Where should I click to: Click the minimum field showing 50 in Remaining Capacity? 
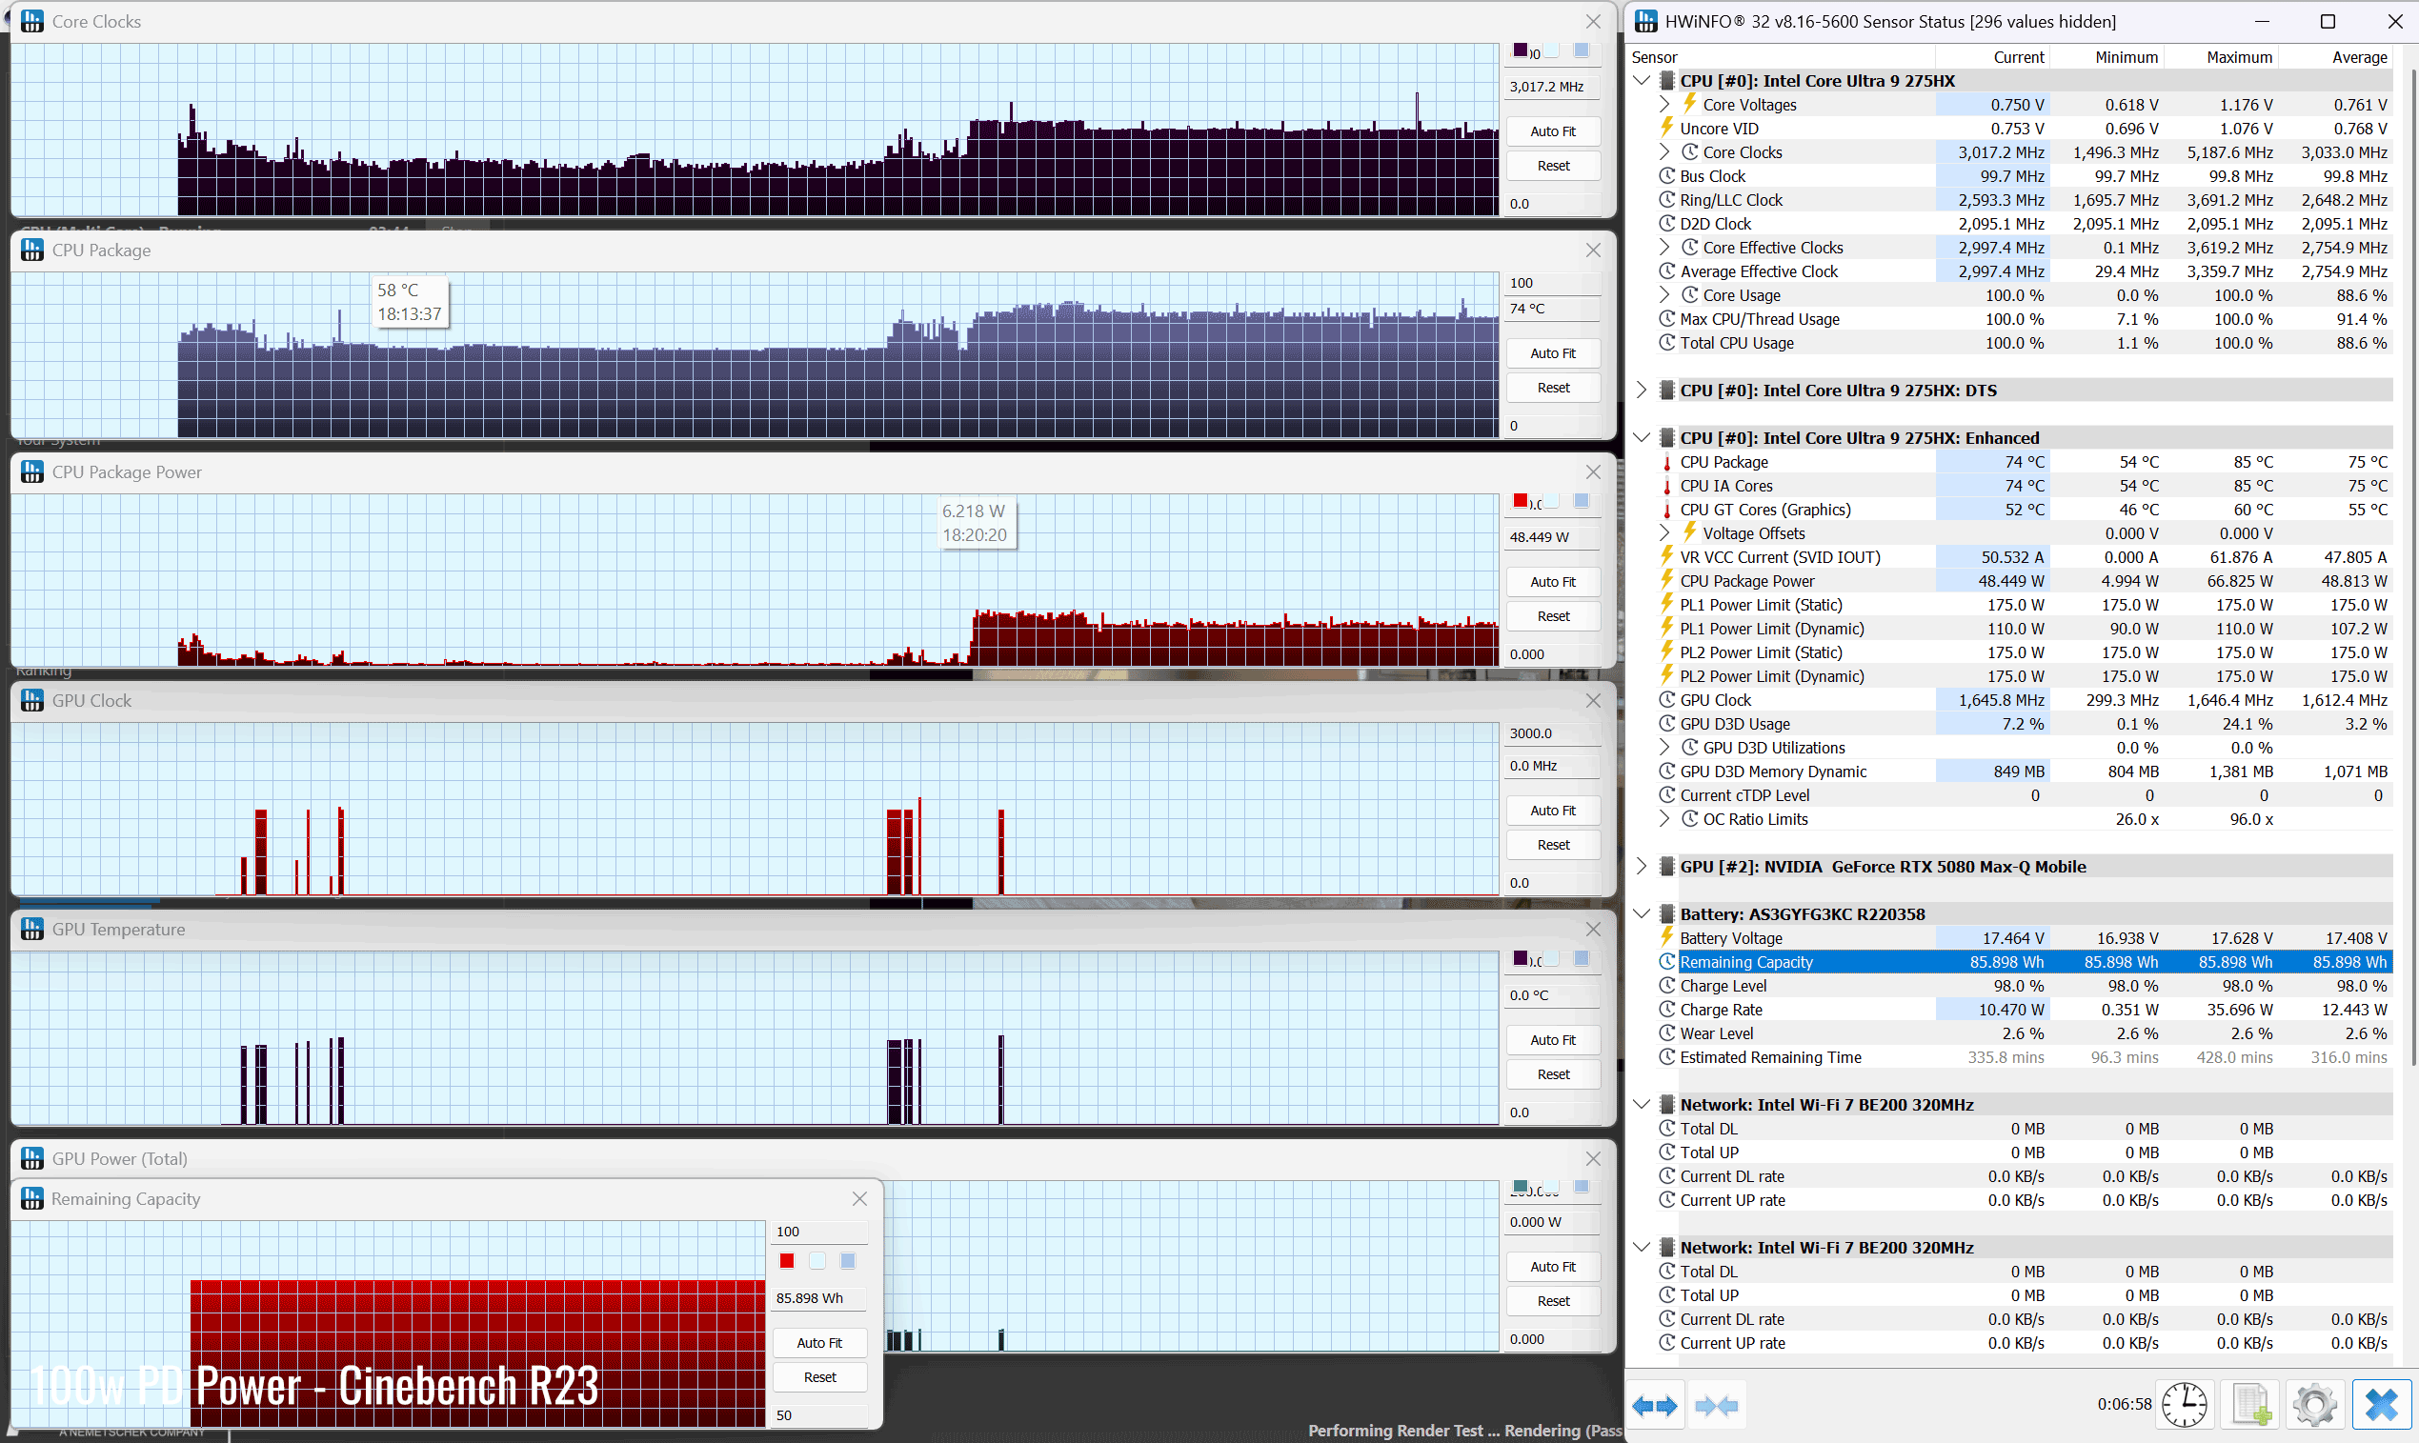819,1414
